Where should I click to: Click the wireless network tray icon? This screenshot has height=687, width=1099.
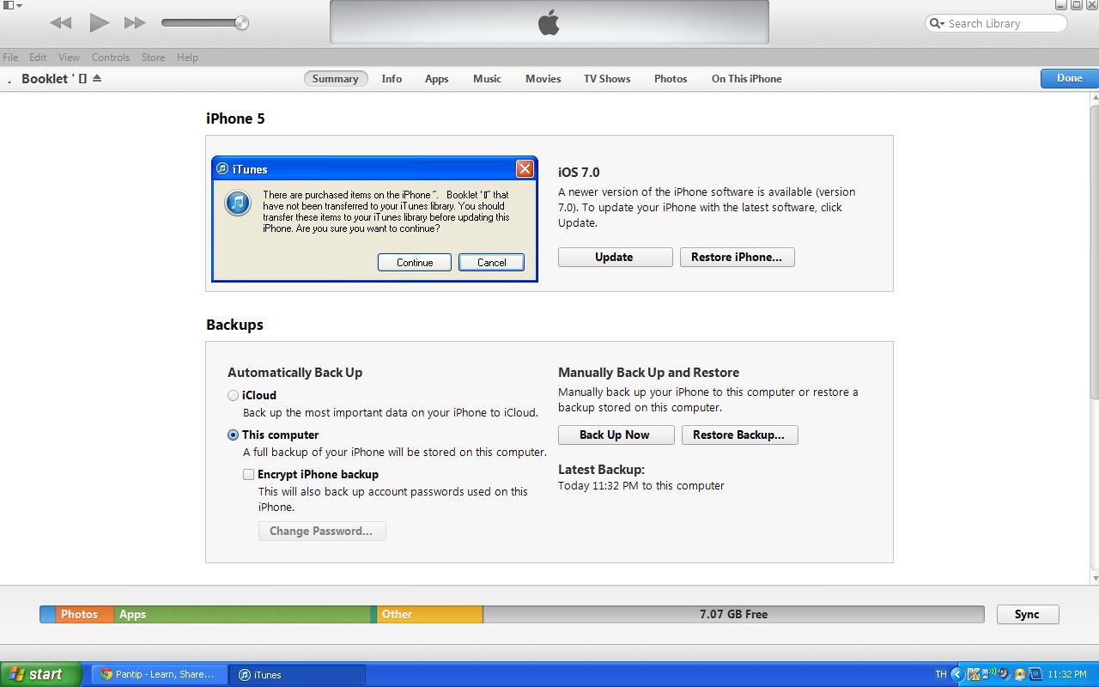[x=988, y=674]
